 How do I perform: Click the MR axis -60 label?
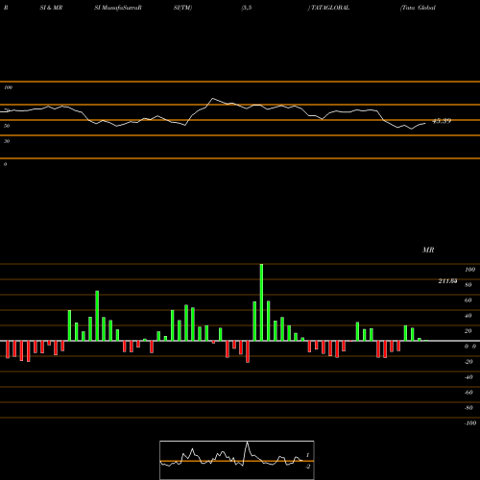(x=468, y=393)
